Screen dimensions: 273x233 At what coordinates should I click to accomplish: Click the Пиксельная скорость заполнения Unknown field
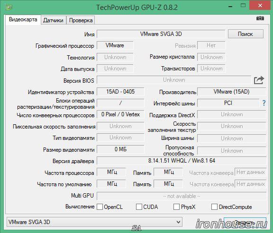click(120, 126)
